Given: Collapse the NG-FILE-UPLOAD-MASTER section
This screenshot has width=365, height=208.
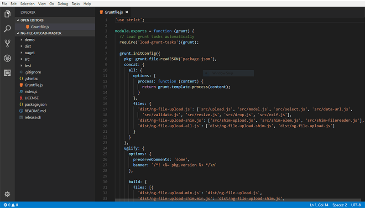Looking at the screenshot, I should 18,33.
